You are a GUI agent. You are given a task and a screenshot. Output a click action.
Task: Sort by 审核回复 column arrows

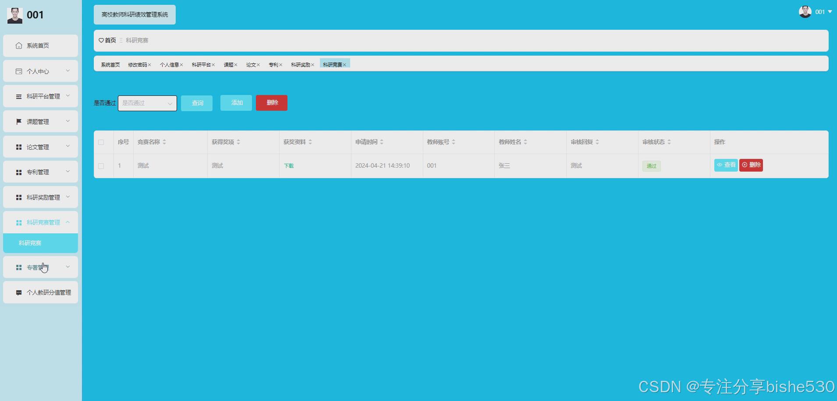597,142
